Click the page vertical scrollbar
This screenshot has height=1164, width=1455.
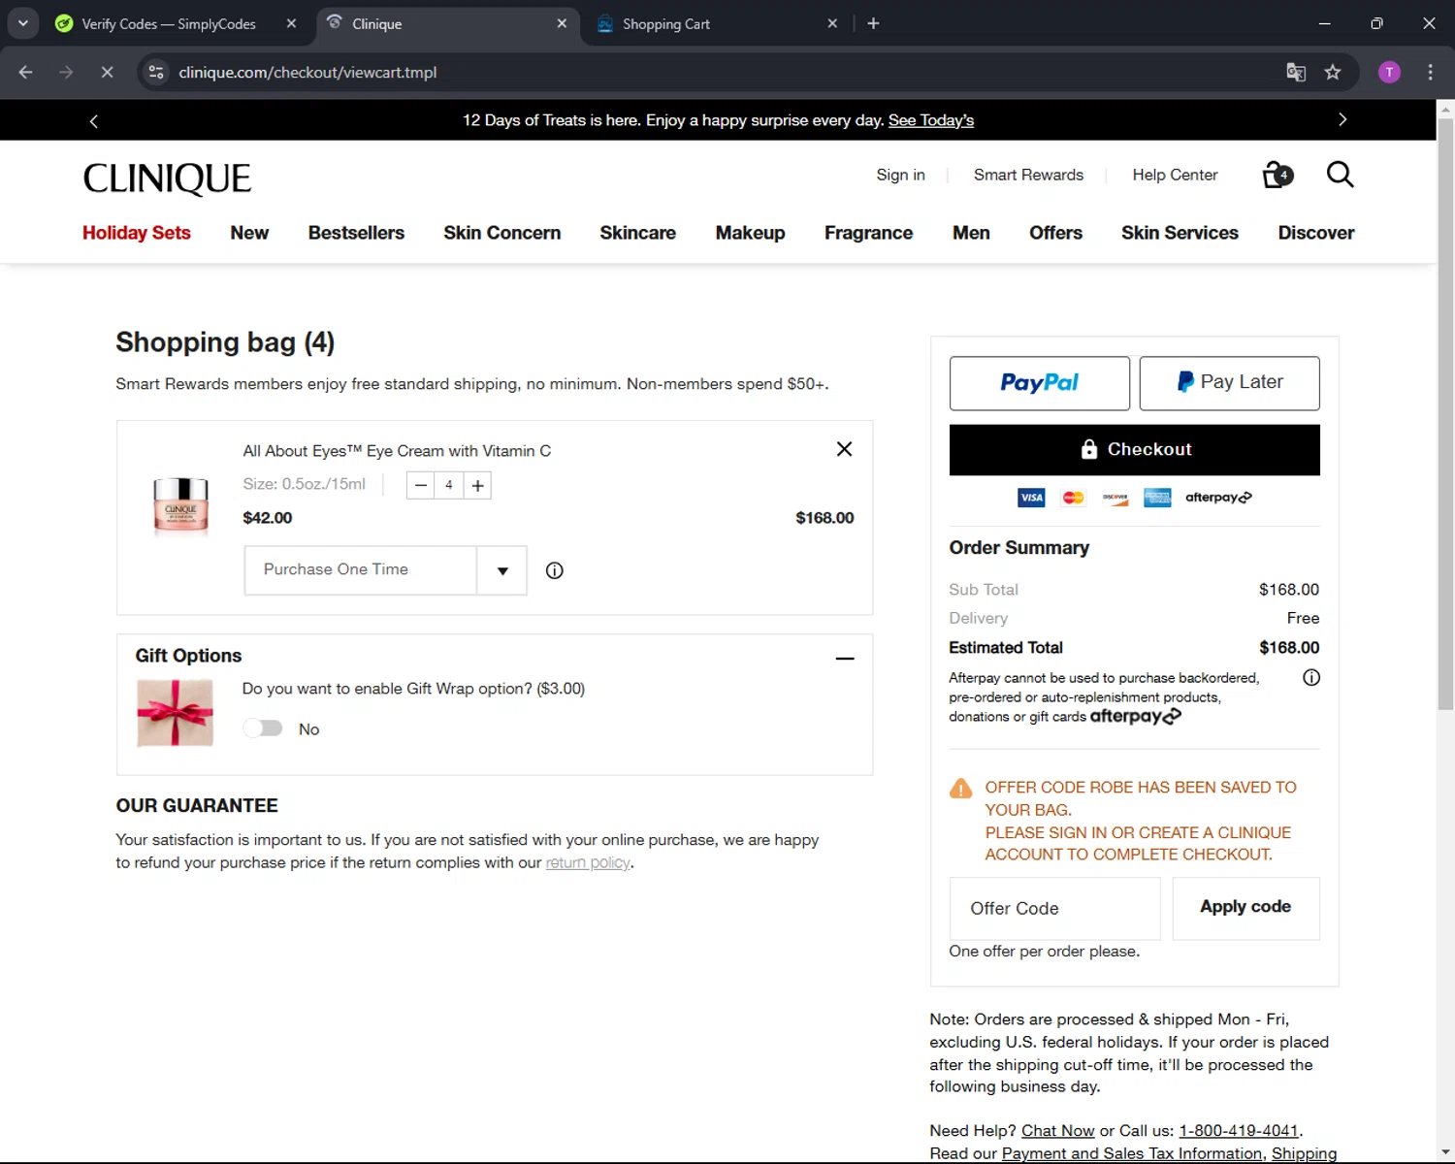1445,415
